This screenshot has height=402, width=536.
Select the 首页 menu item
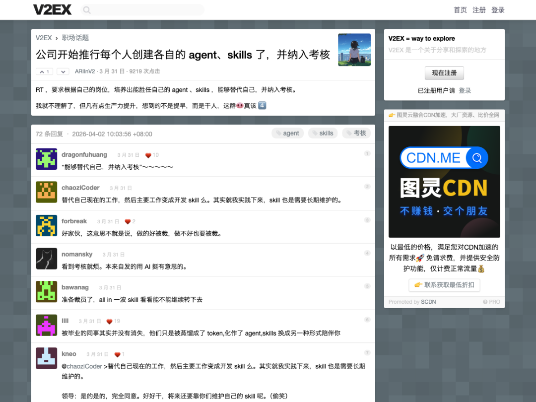[460, 9]
